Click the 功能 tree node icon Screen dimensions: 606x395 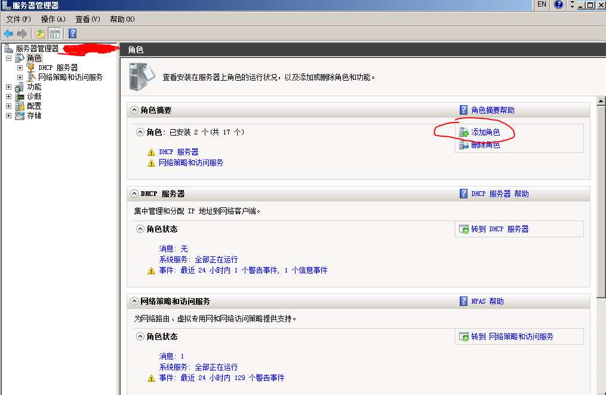[x=19, y=87]
